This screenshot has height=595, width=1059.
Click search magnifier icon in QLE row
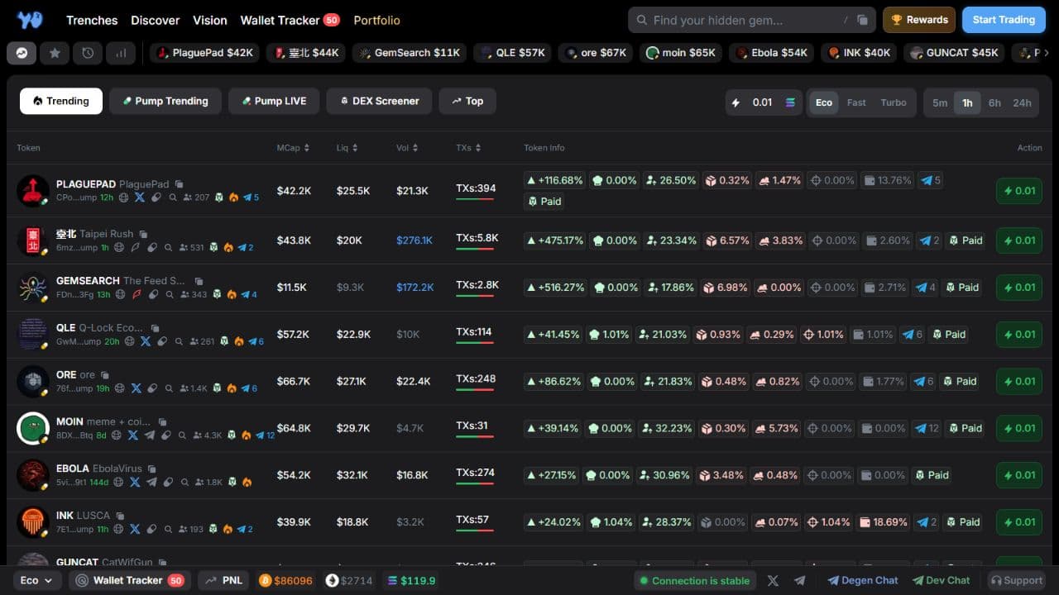tap(179, 341)
